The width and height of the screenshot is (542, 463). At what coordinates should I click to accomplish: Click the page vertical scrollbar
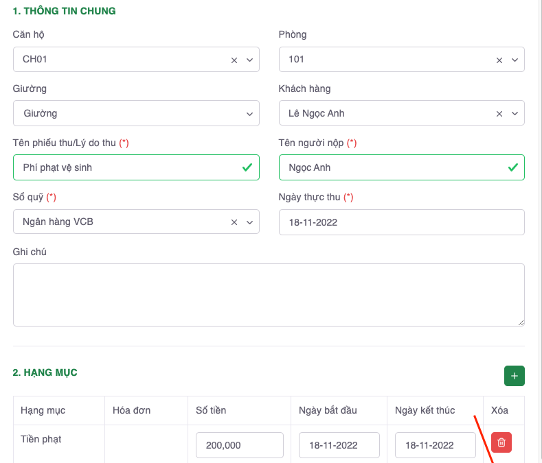(x=539, y=206)
